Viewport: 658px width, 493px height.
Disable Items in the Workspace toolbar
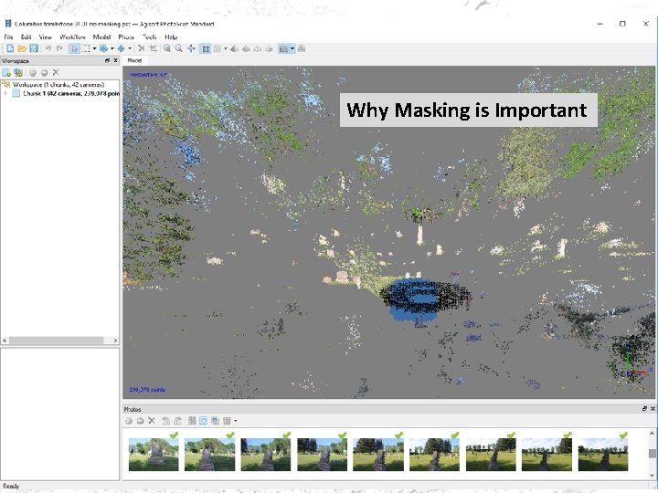[44, 72]
